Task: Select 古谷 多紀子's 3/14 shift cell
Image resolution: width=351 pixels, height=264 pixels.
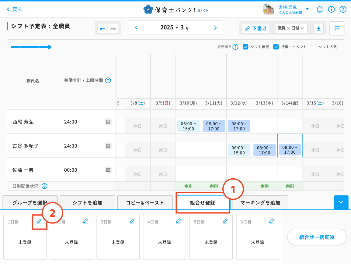Action: (290, 149)
